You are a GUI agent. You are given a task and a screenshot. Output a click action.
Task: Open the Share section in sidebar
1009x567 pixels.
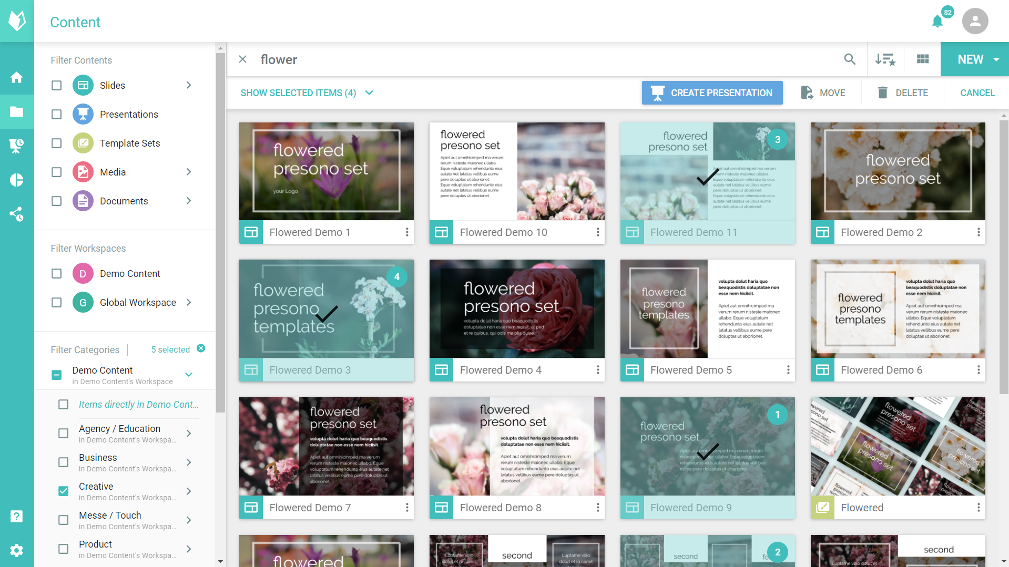[17, 214]
